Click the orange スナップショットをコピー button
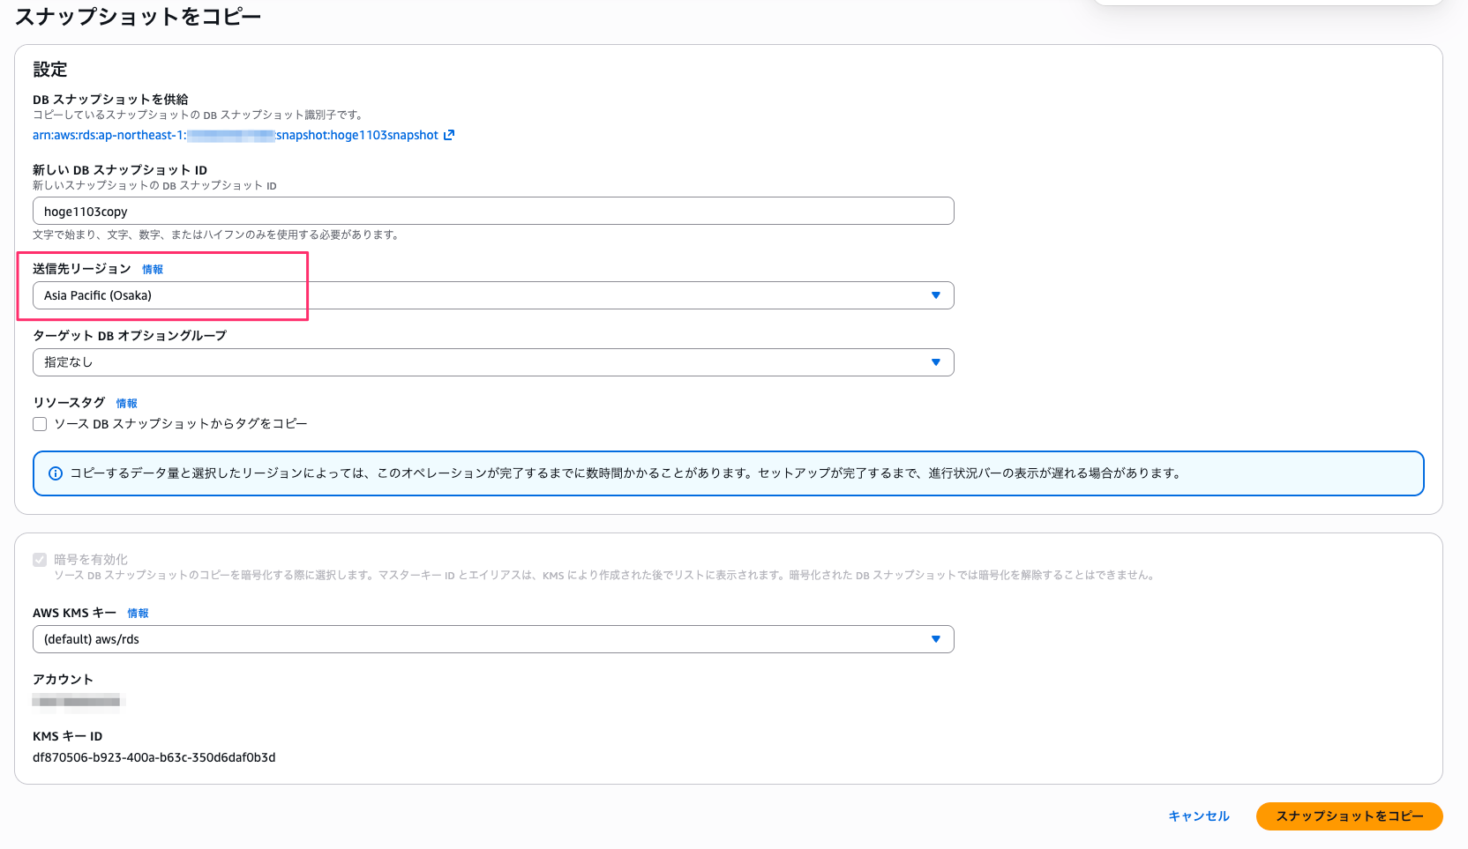Screen dimensions: 1468x849 click(1349, 816)
